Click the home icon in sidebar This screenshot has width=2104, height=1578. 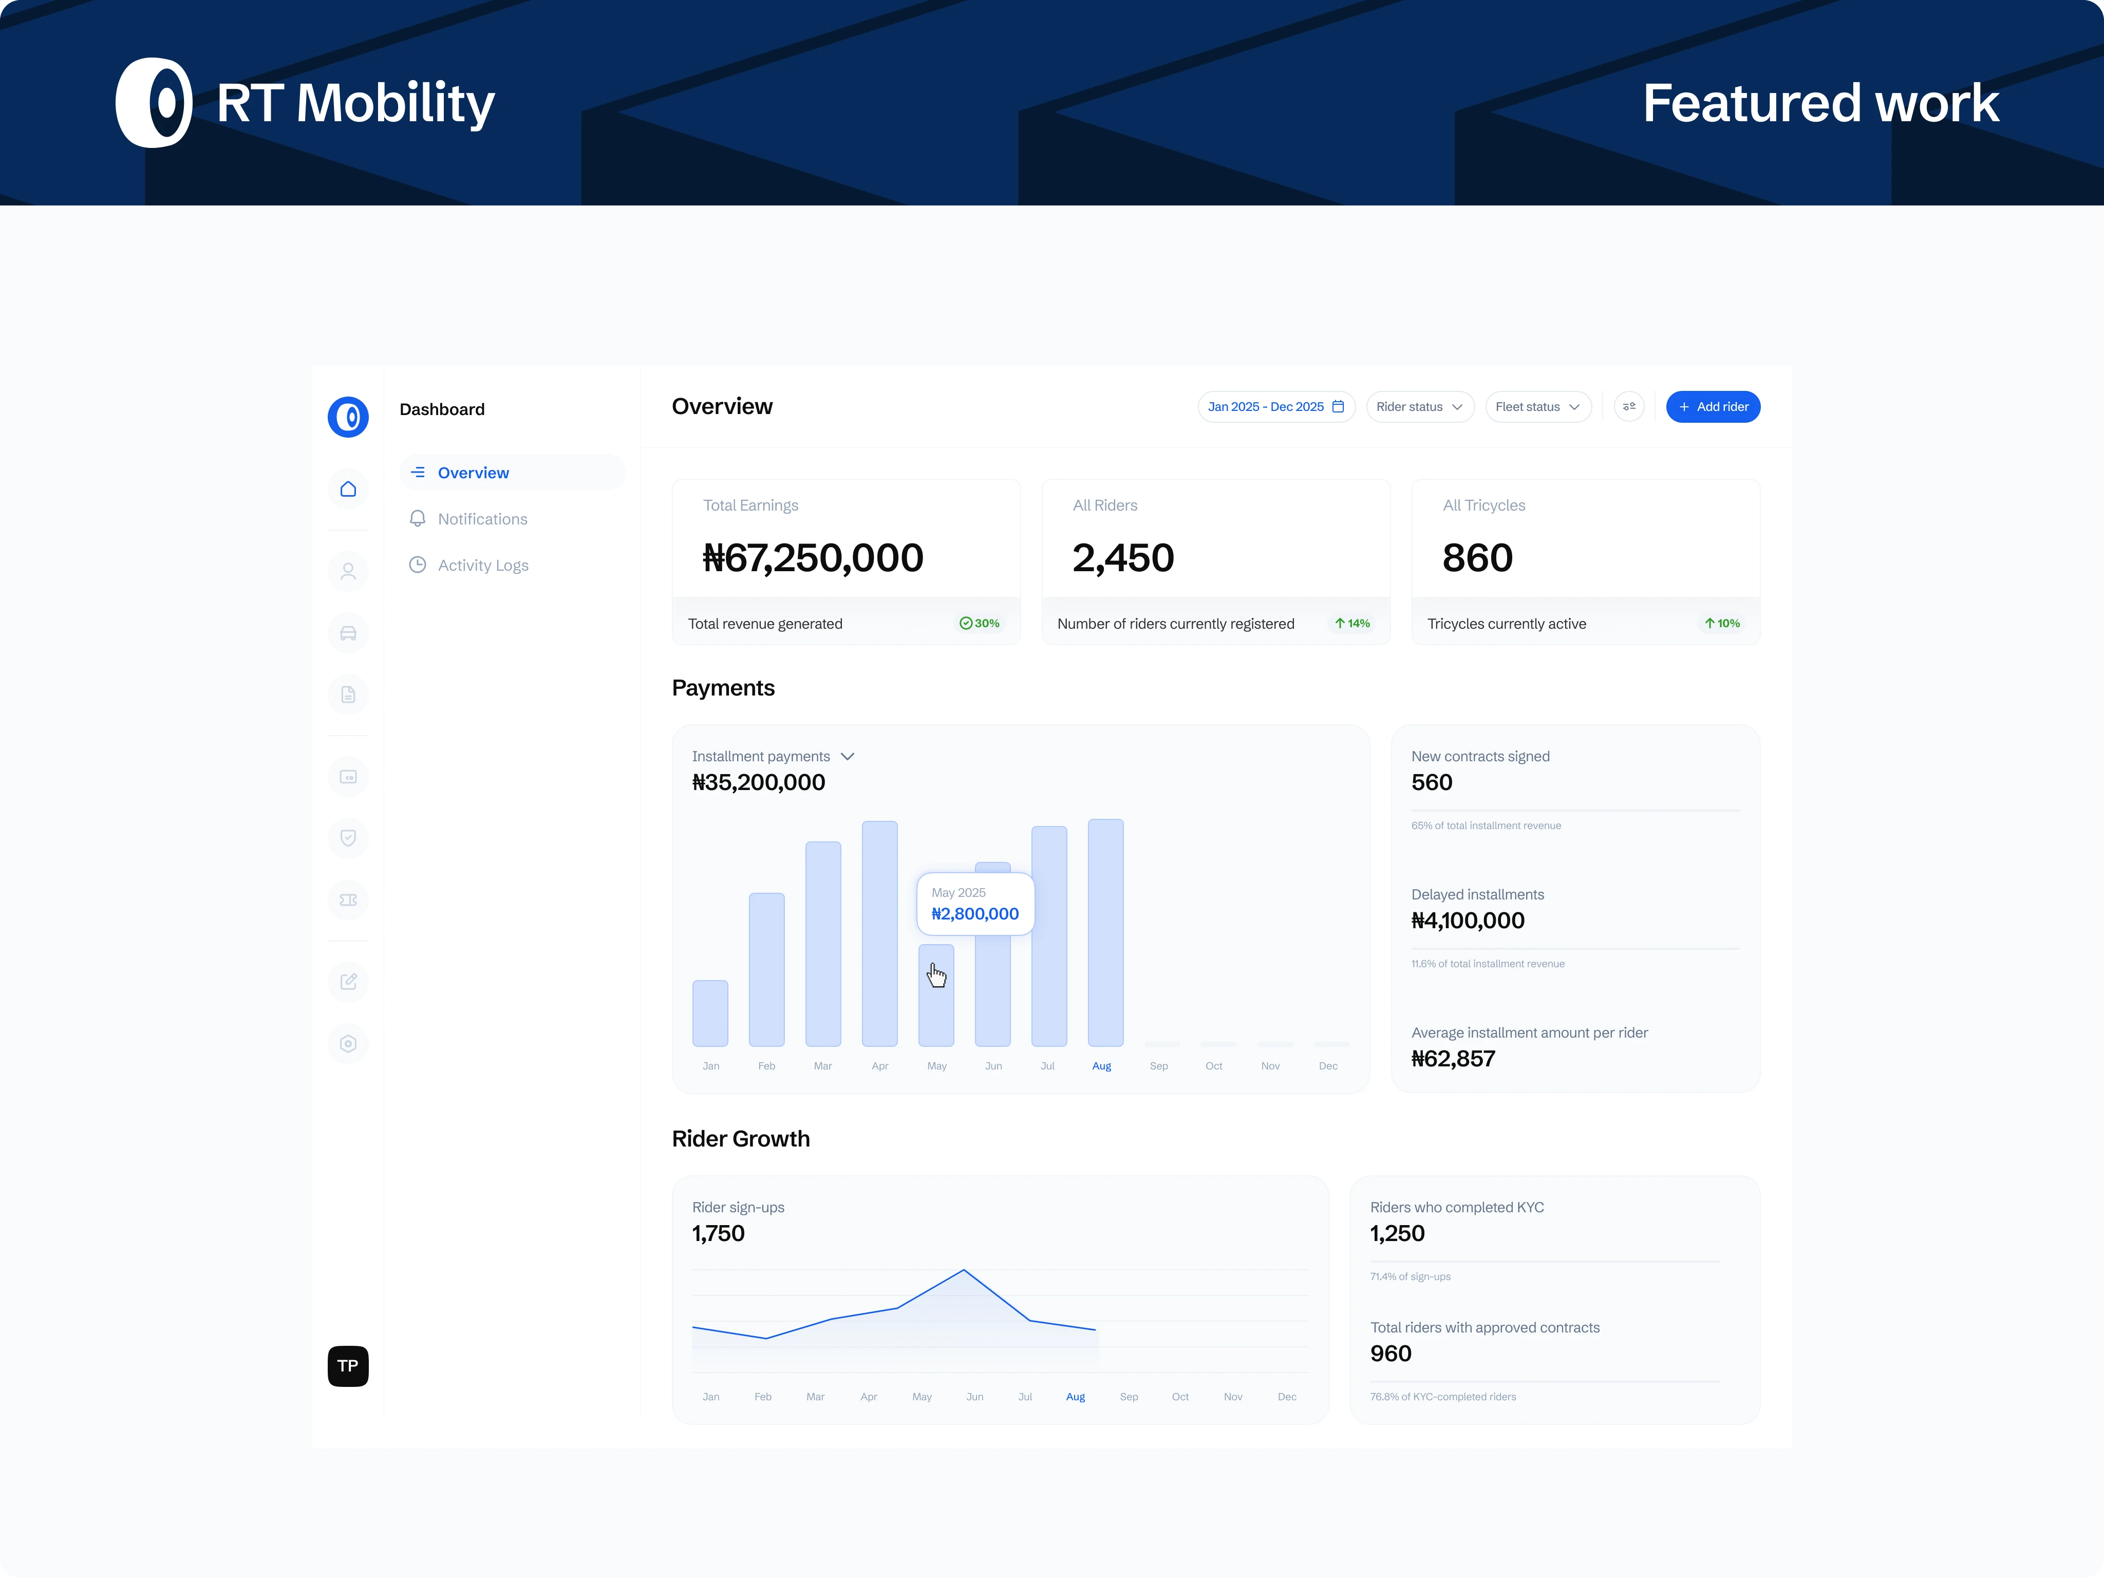(x=348, y=489)
